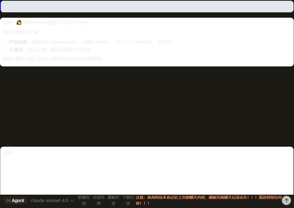Open the claude-sonnet-4.5 model dropdown
The image size is (294, 208).
click(x=49, y=201)
